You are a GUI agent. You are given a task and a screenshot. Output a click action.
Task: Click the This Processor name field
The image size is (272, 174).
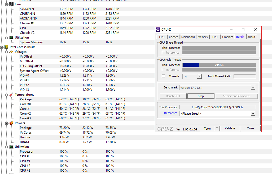point(218,107)
